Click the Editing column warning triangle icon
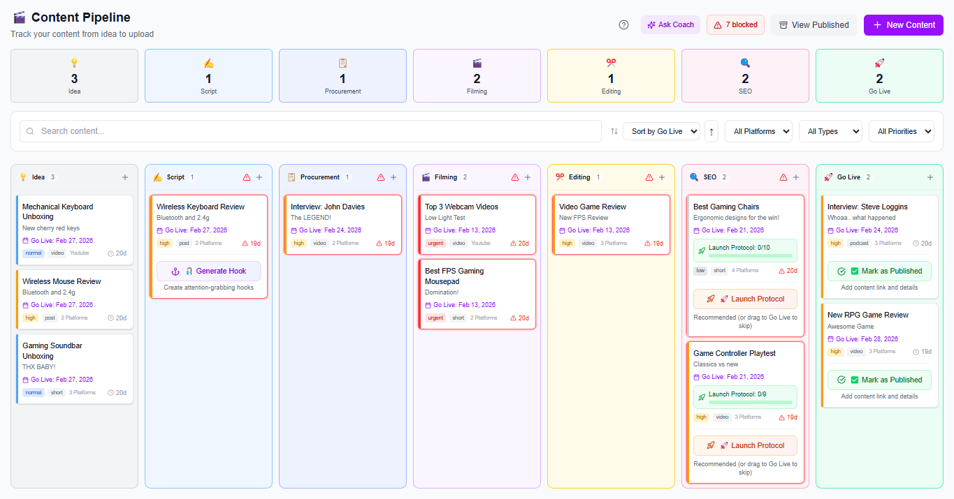Screen dimensions: 954x499 [x=649, y=177]
